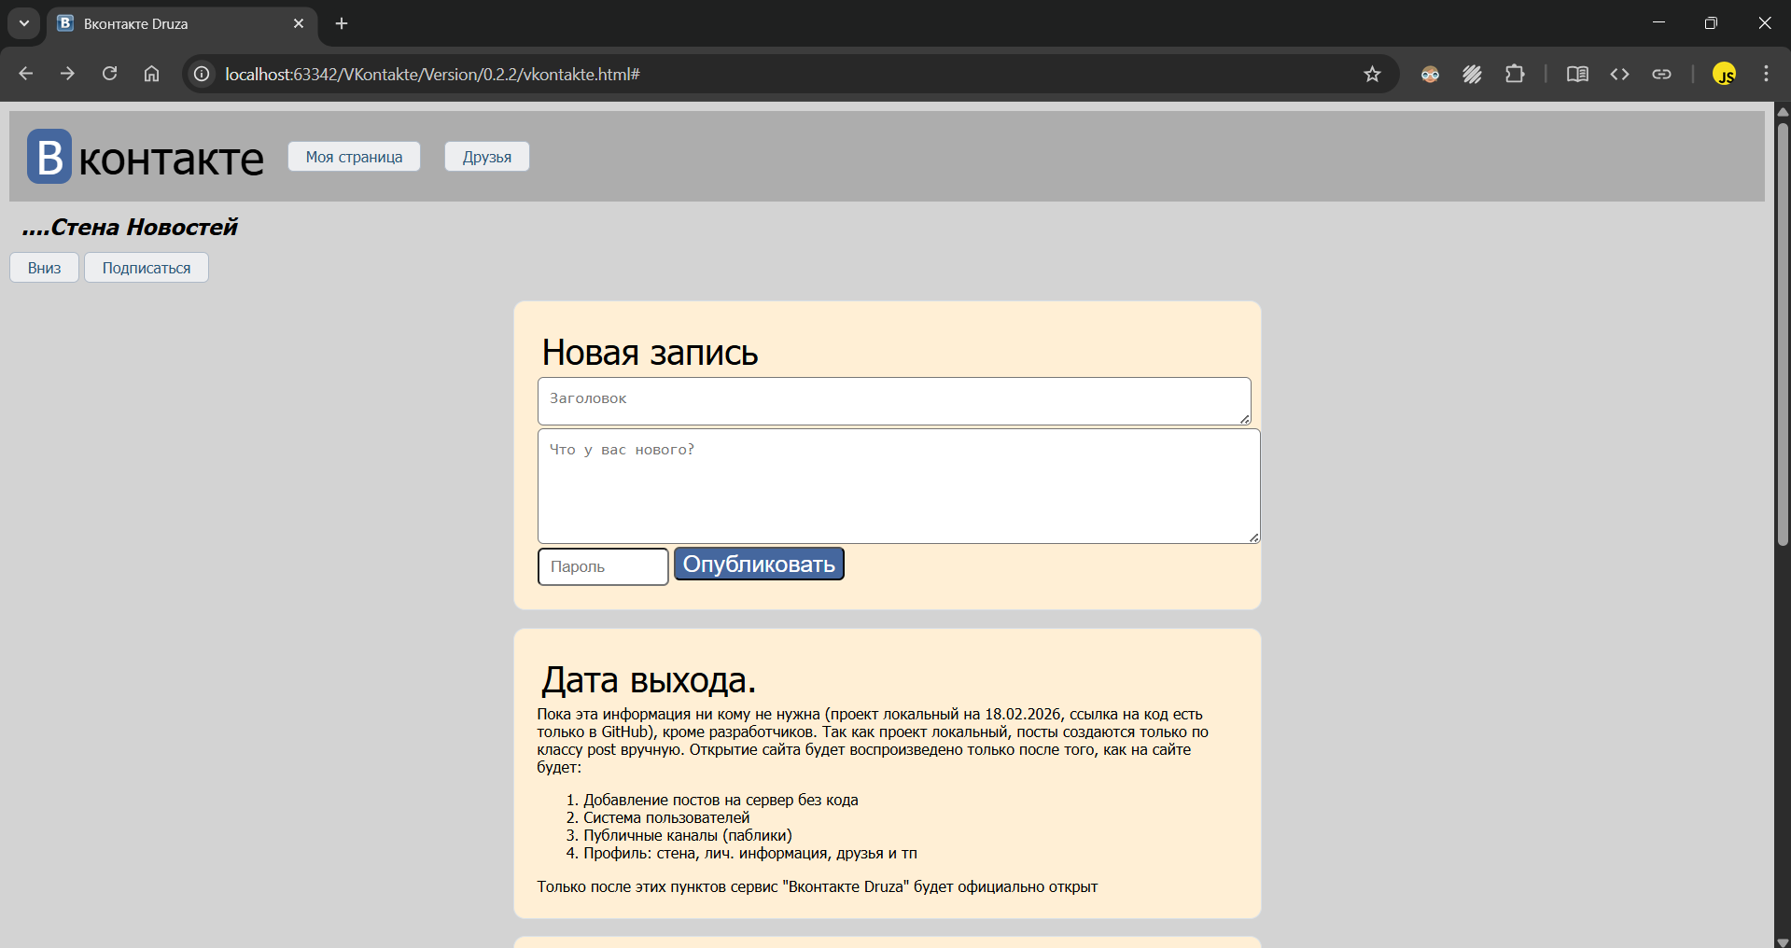This screenshot has height=948, width=1791.
Task: Click the '....Стена Новостей' title
Action: 130,227
